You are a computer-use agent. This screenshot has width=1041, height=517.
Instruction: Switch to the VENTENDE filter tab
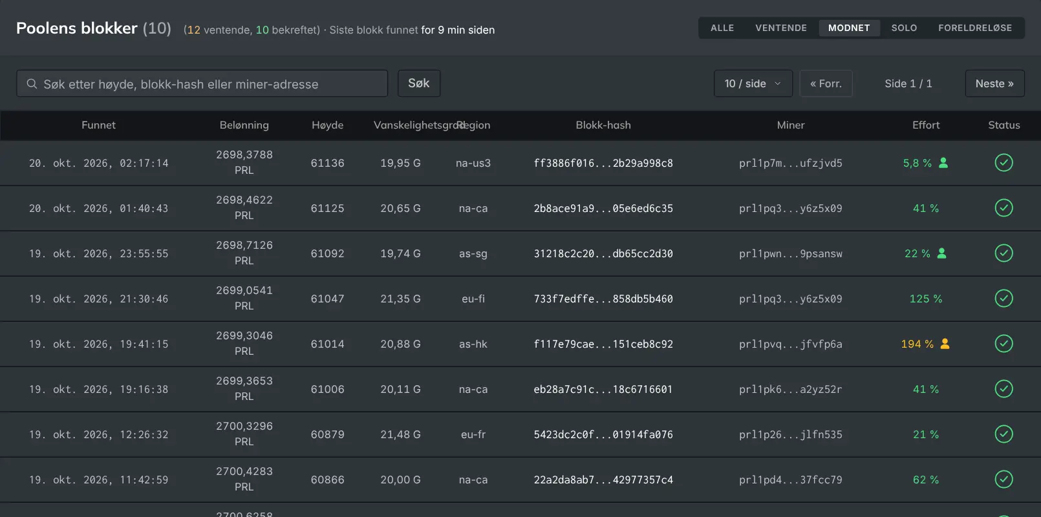click(x=781, y=28)
